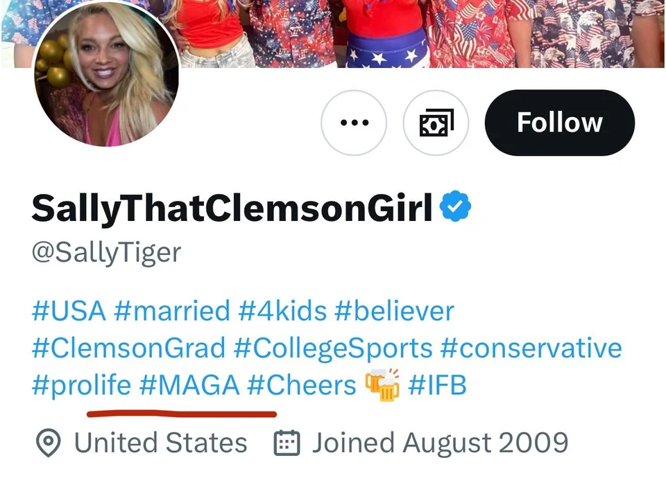Open the #USA hashtag
666x478 pixels.
coord(69,310)
